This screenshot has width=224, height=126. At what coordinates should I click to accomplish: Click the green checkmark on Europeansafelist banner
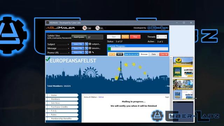tap(48, 59)
